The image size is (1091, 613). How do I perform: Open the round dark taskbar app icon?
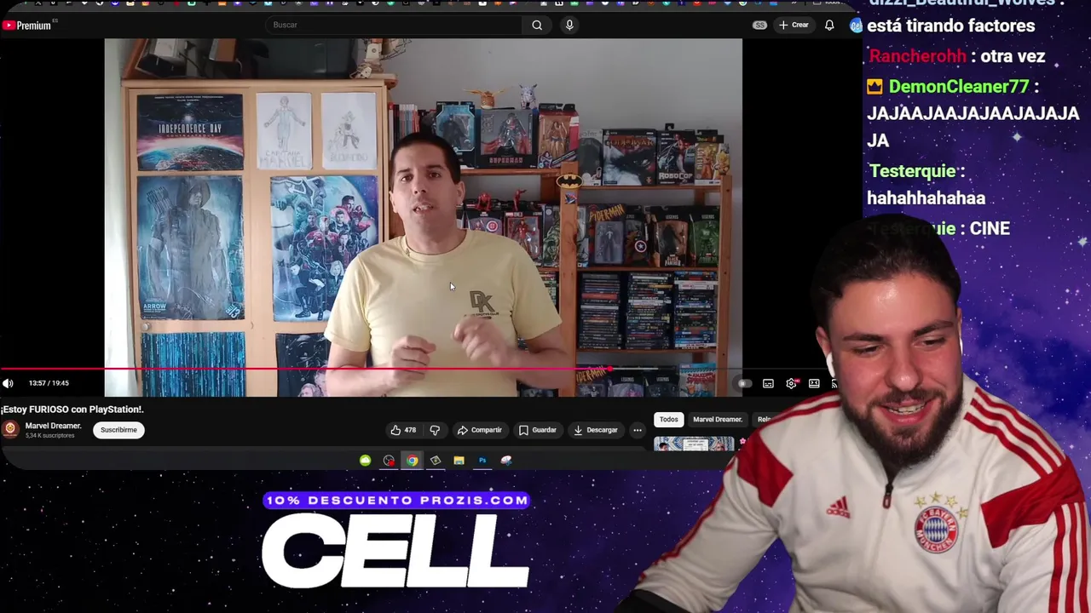389,461
